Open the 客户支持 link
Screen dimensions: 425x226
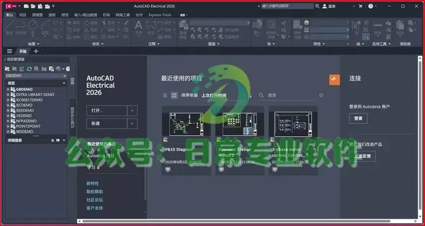[95, 208]
